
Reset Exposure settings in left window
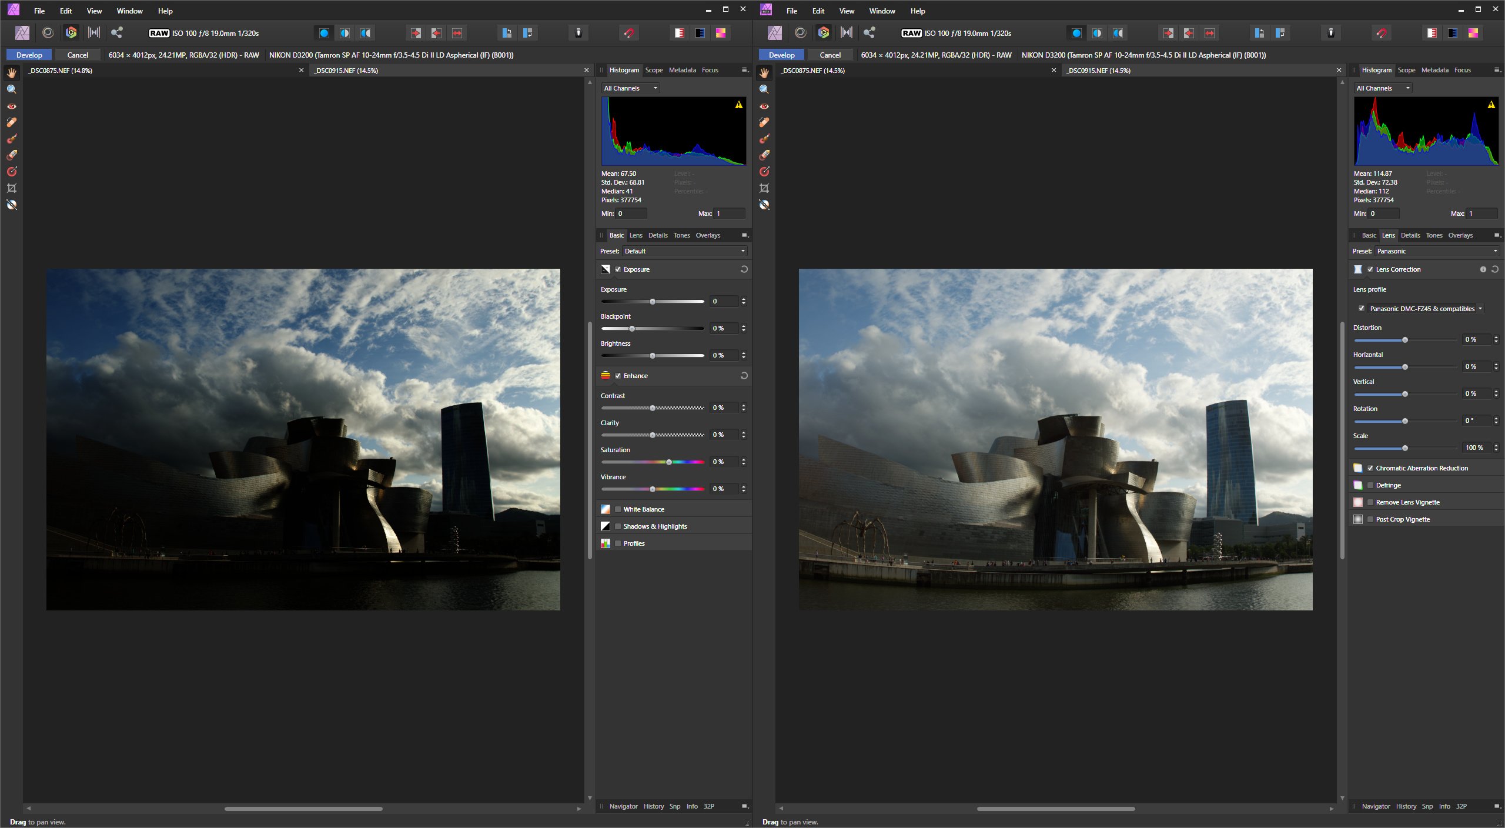[744, 269]
